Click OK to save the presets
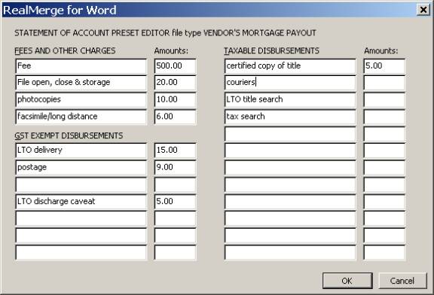The height and width of the screenshot is (295, 434). click(x=347, y=281)
